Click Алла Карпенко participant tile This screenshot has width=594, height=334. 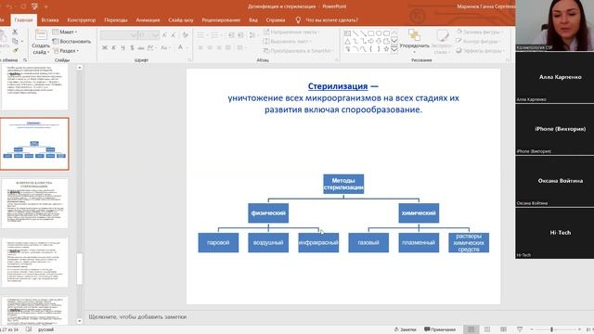click(x=554, y=77)
